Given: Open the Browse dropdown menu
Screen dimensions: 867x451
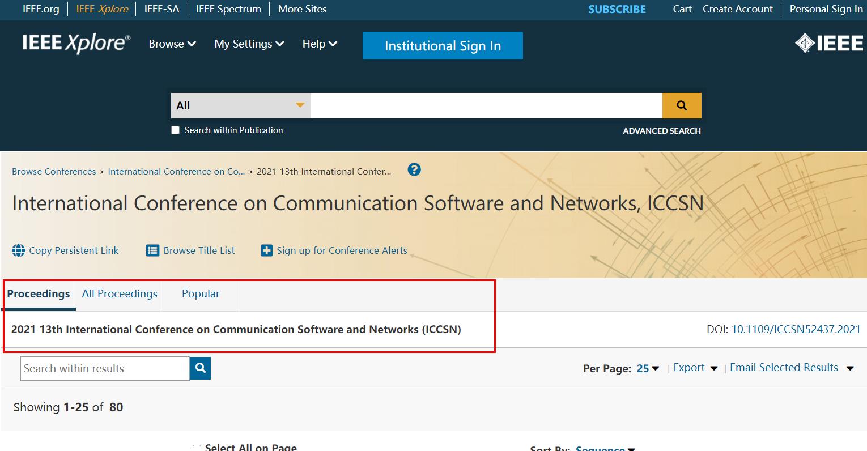Looking at the screenshot, I should [x=172, y=44].
